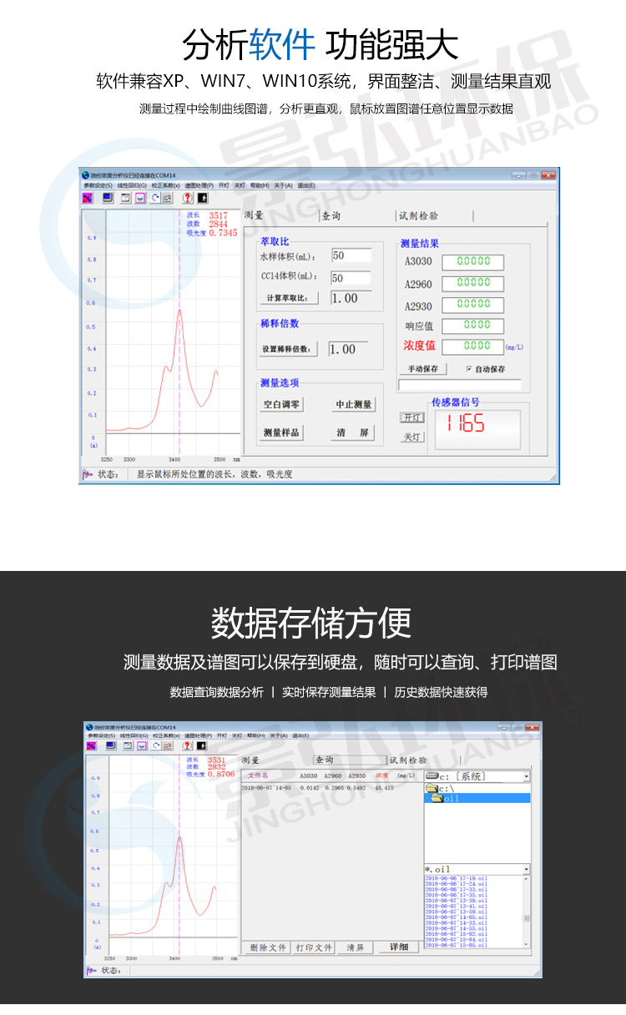Click the first magenta icon in the measurement window toolbar

pos(88,198)
